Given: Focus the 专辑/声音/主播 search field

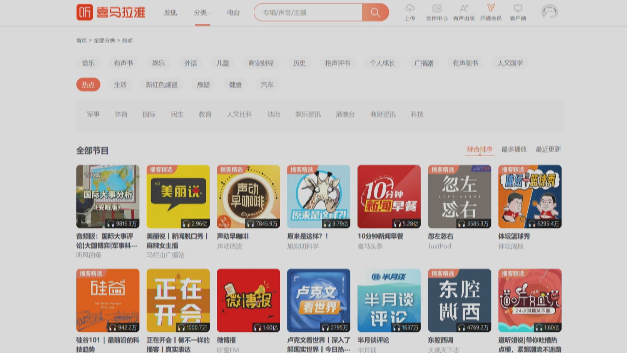Looking at the screenshot, I should point(308,12).
